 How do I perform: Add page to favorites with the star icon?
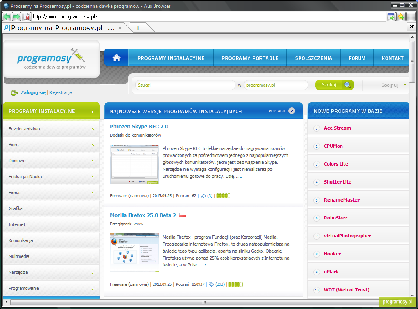[401, 17]
